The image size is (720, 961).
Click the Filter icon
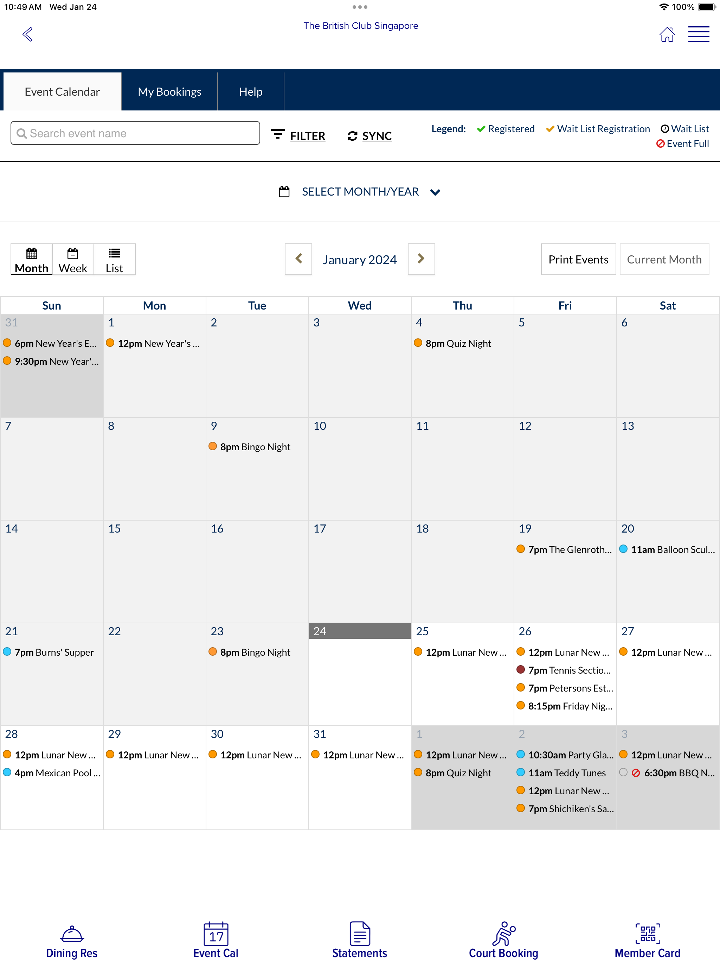point(277,134)
